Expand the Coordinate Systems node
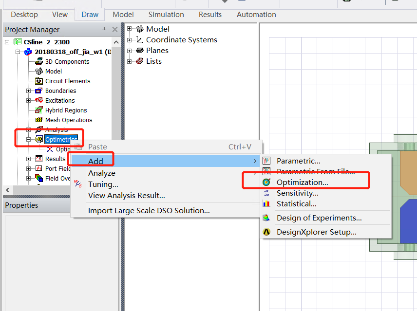Screen dimensions: 417x311 click(x=130, y=40)
